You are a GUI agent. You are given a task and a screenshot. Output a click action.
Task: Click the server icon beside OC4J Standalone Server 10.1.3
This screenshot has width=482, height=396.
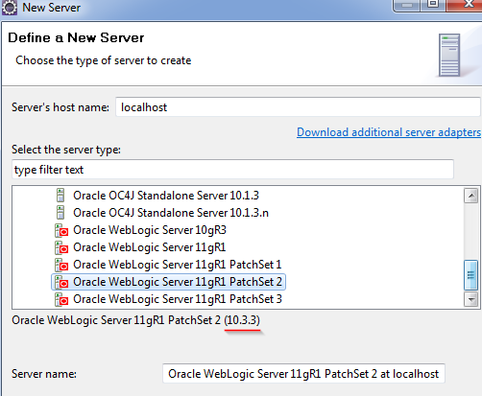point(60,196)
